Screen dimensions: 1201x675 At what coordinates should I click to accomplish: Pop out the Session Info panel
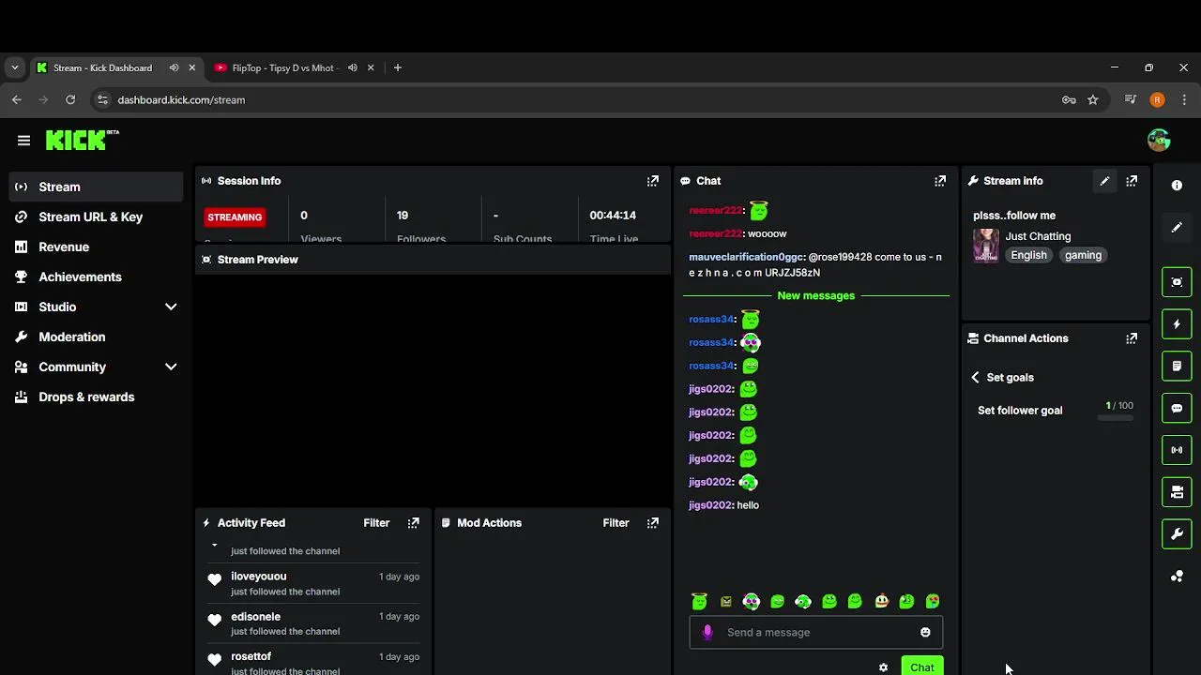653,181
